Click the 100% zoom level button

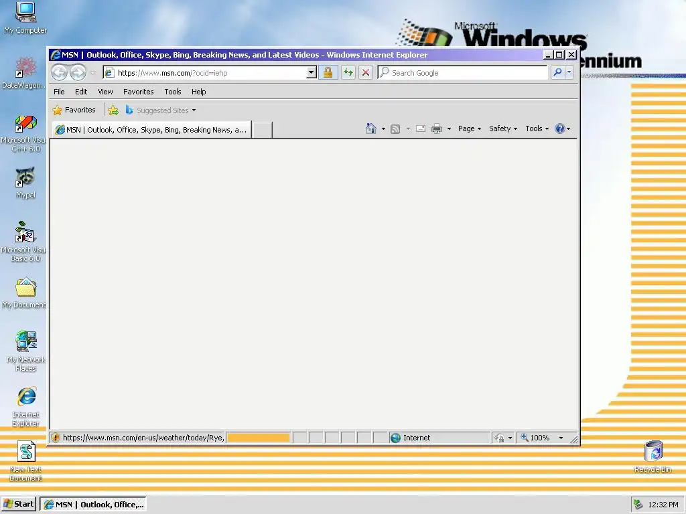(x=535, y=438)
